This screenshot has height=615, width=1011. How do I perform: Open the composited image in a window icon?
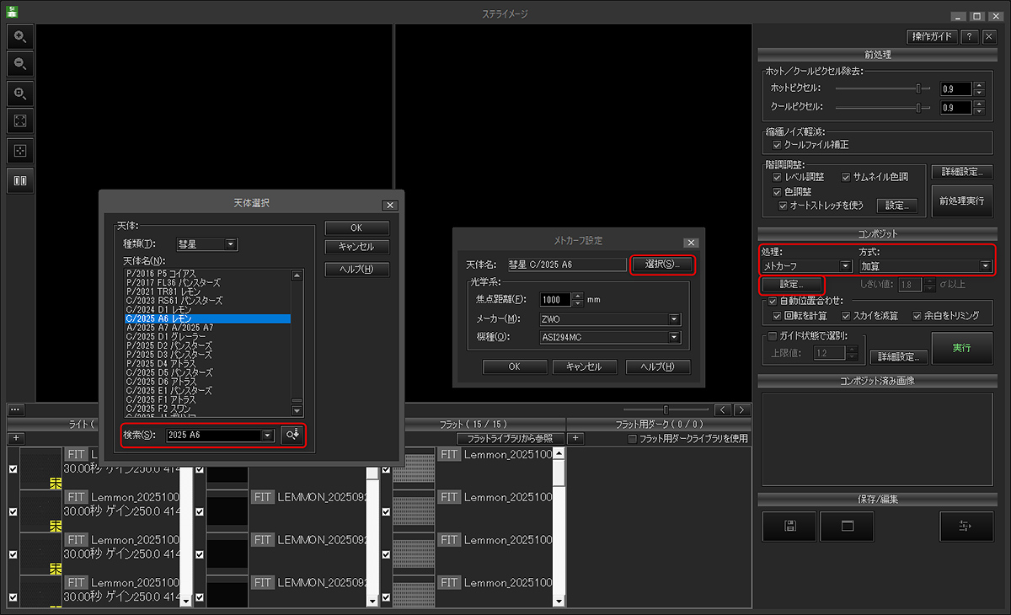click(x=847, y=527)
